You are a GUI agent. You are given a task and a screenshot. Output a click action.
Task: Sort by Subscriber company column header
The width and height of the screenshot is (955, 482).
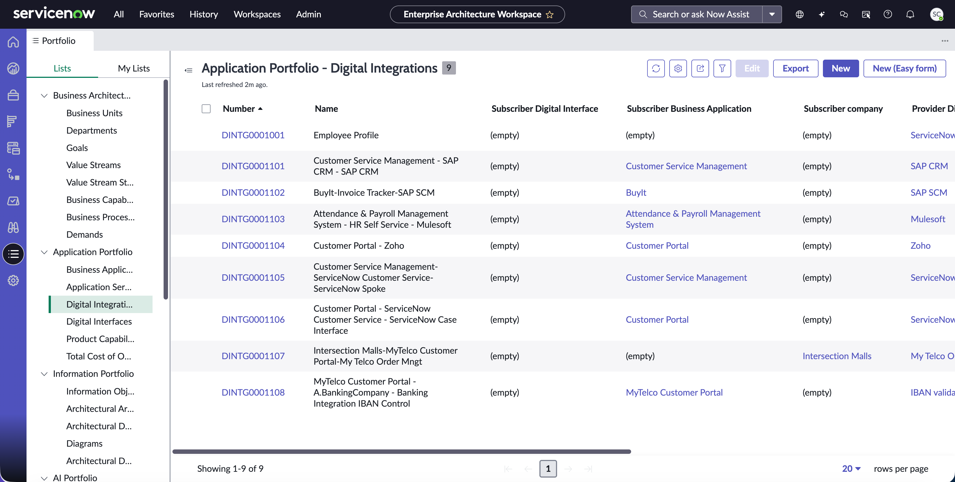click(x=843, y=108)
